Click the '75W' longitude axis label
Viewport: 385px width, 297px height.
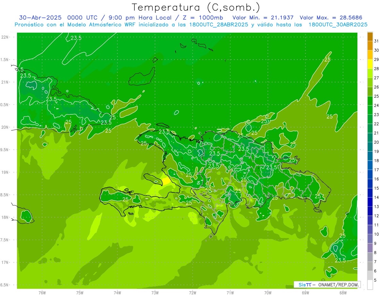[80, 293]
